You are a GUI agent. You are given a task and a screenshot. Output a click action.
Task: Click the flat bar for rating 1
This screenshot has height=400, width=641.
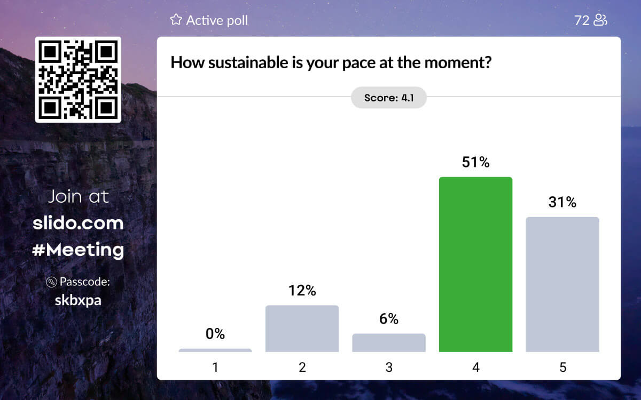(215, 350)
